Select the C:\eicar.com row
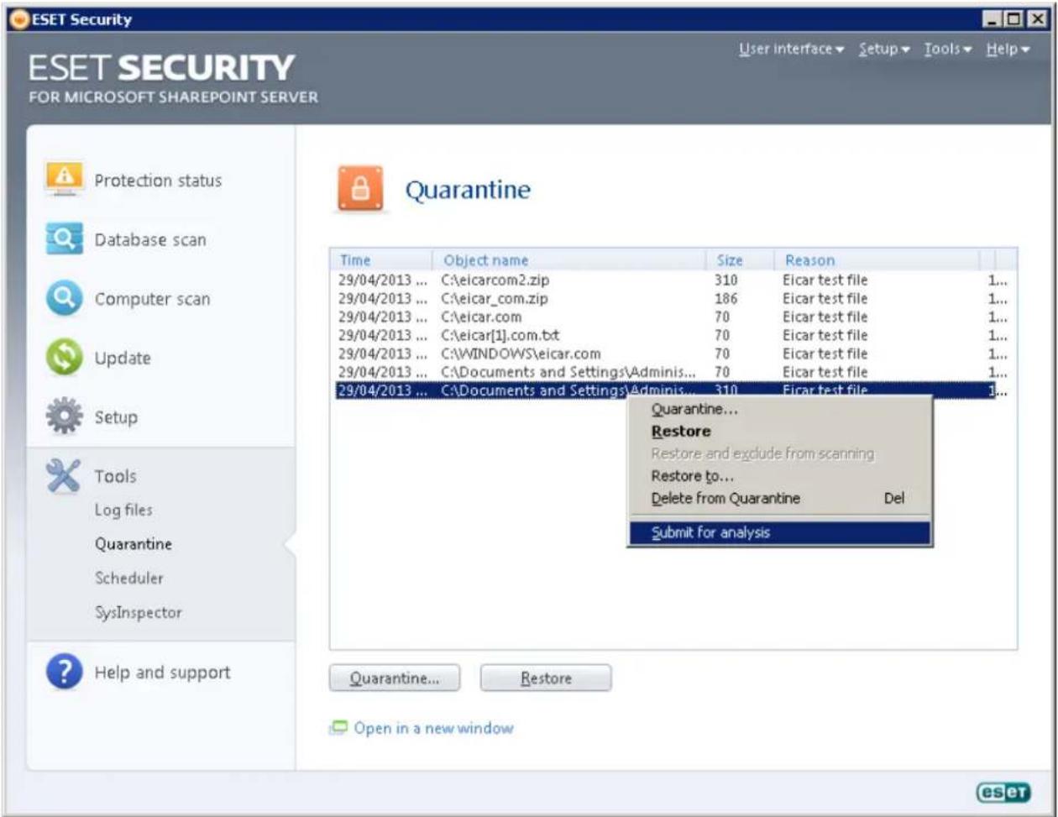 [x=672, y=317]
